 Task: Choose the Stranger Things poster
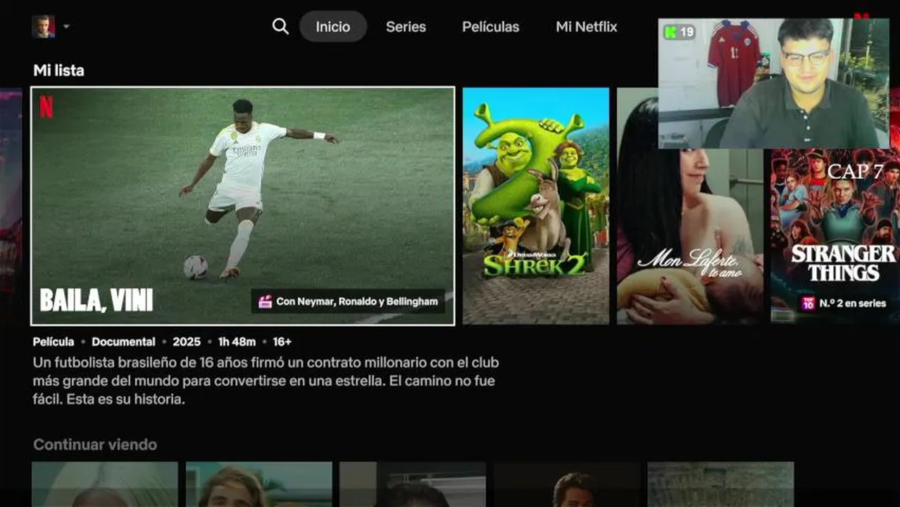click(x=835, y=236)
